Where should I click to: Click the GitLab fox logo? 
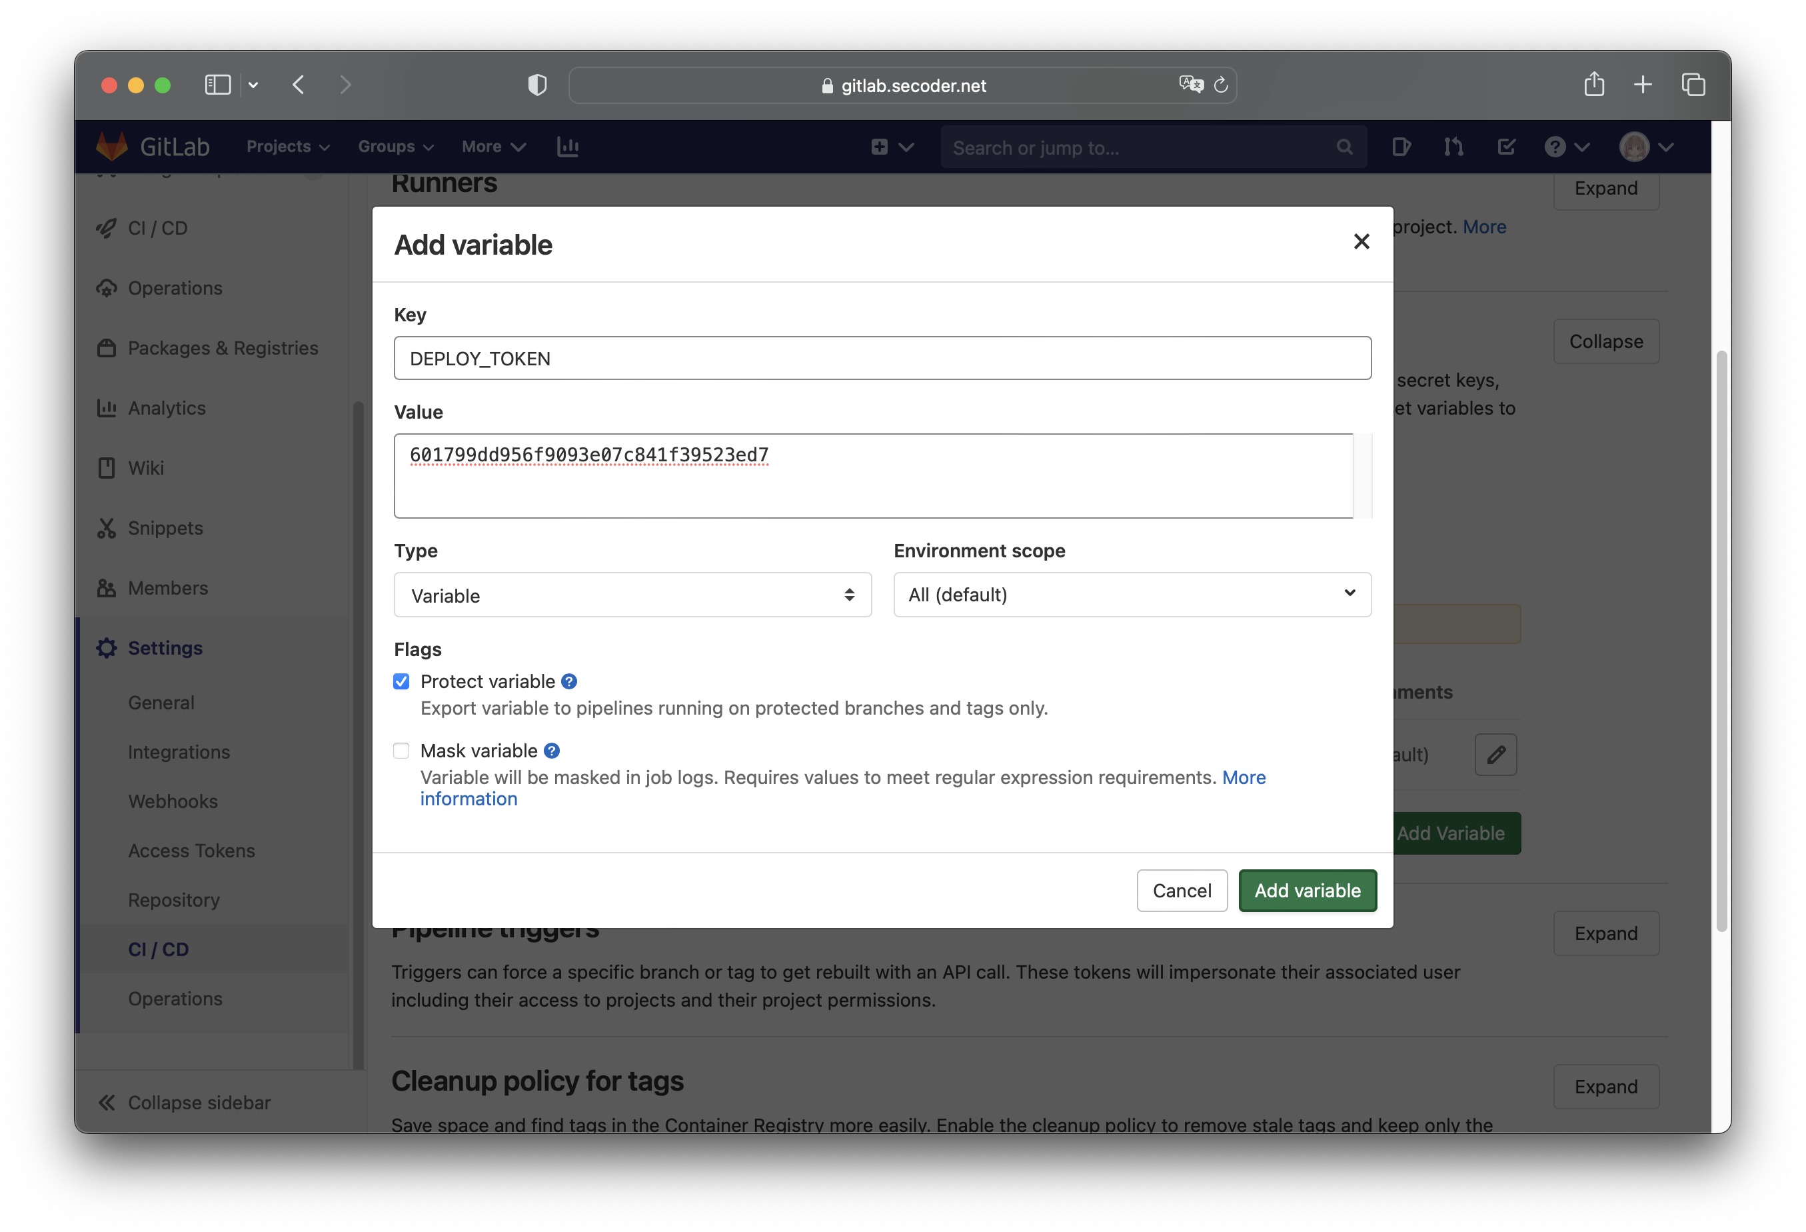pos(112,146)
